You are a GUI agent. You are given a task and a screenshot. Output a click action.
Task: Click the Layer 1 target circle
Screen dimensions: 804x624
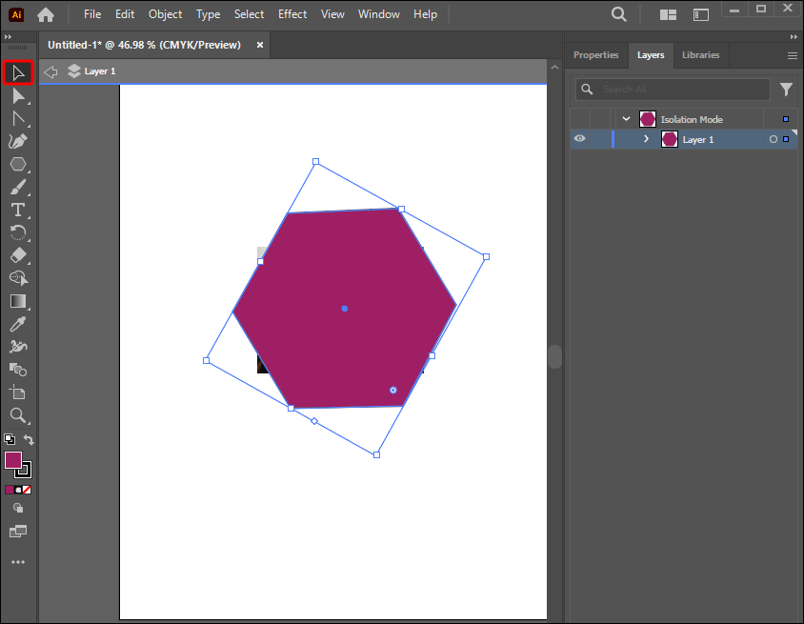[773, 139]
